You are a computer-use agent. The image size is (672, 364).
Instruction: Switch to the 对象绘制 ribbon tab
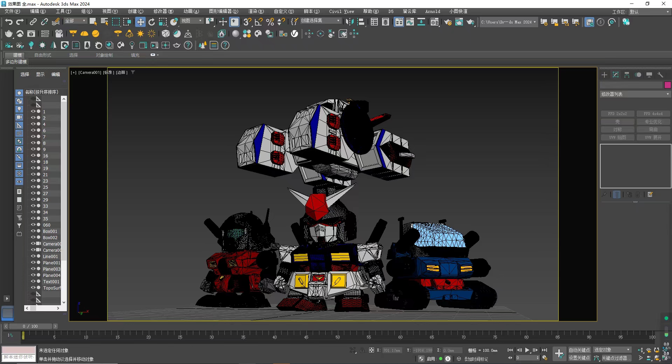(x=104, y=55)
